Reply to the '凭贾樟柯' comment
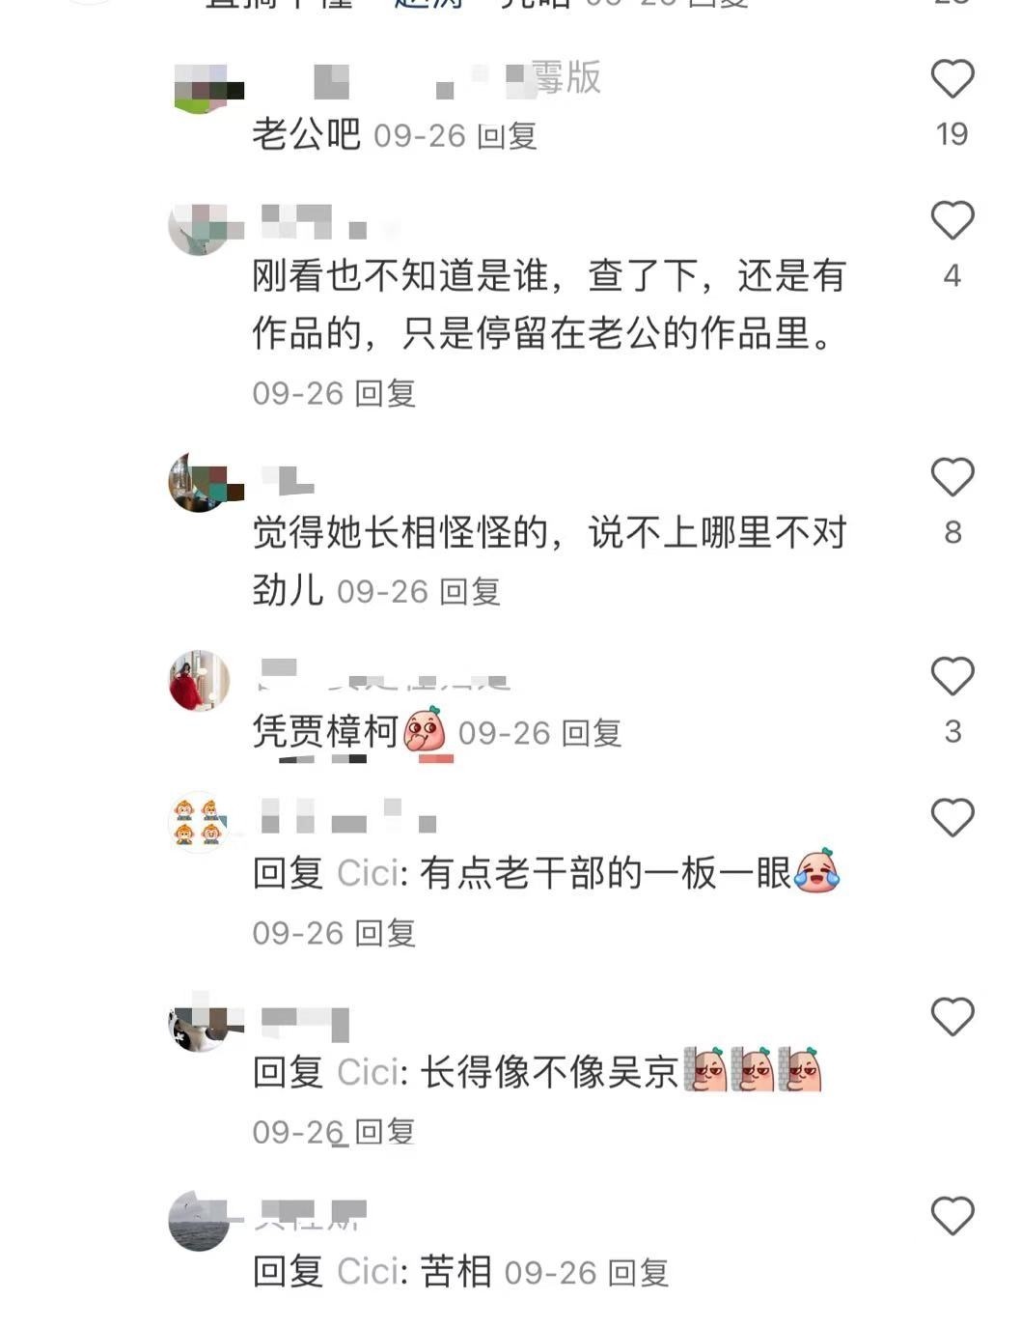The width and height of the screenshot is (1021, 1328). [592, 733]
